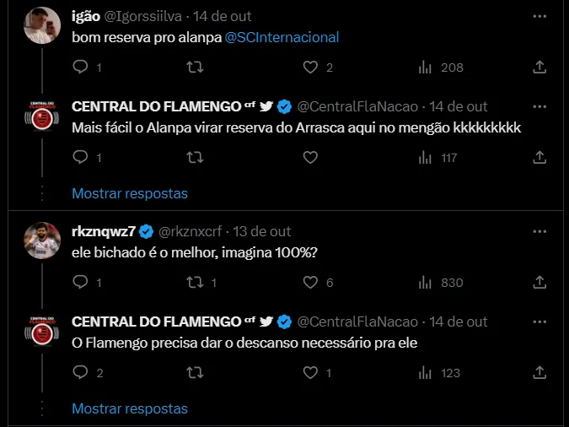
Task: Share the 'descanso necessário' tweet
Action: click(x=539, y=372)
